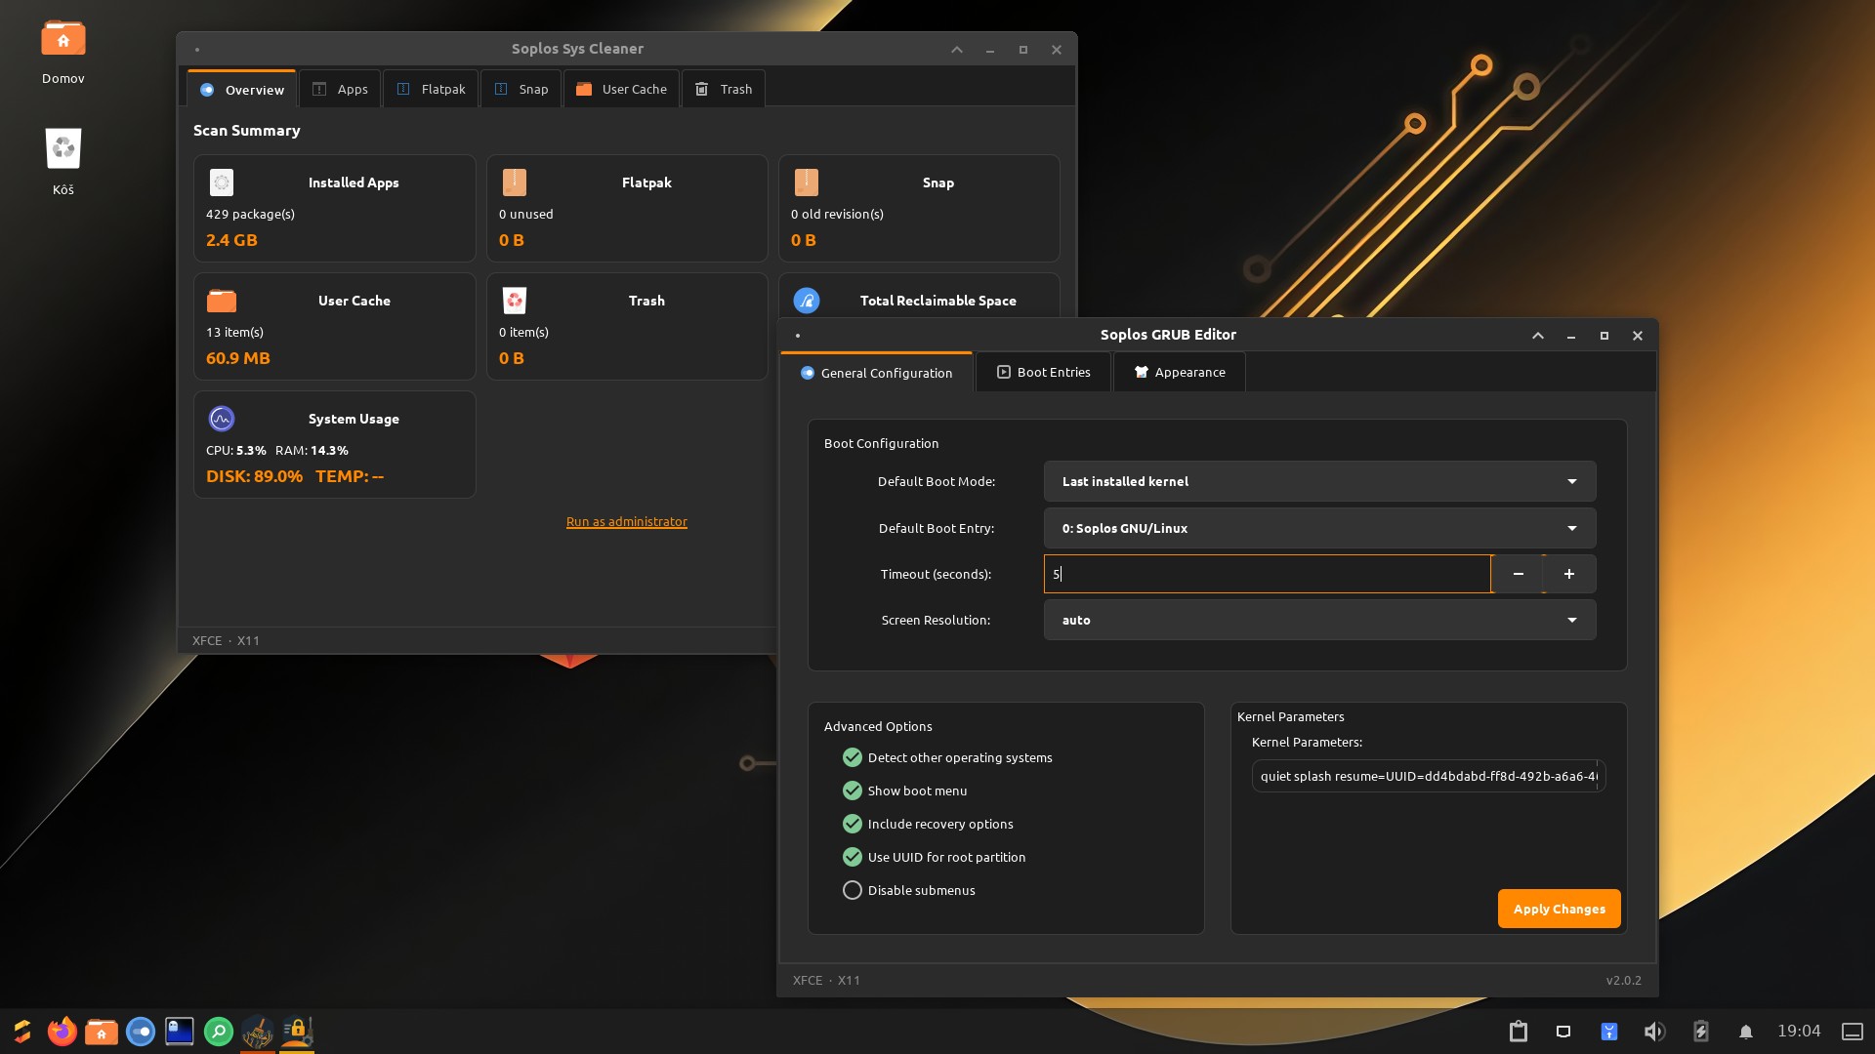Roll up the Sys Cleaner window

click(957, 49)
